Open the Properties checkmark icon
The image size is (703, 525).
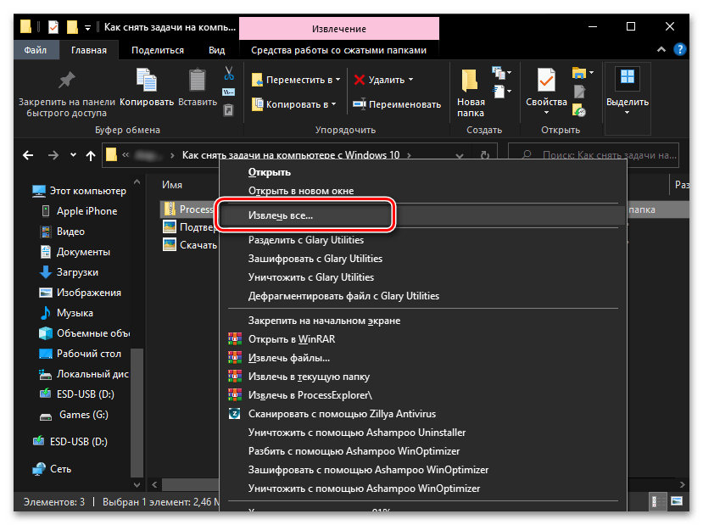click(x=545, y=81)
